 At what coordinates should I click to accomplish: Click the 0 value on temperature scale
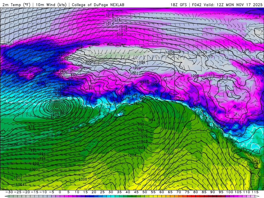point(60,192)
